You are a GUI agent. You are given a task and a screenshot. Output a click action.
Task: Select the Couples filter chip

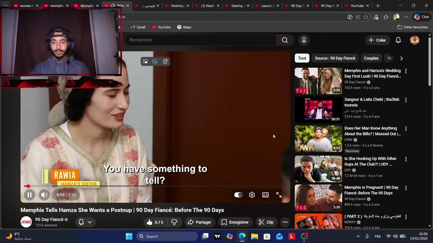(371, 58)
